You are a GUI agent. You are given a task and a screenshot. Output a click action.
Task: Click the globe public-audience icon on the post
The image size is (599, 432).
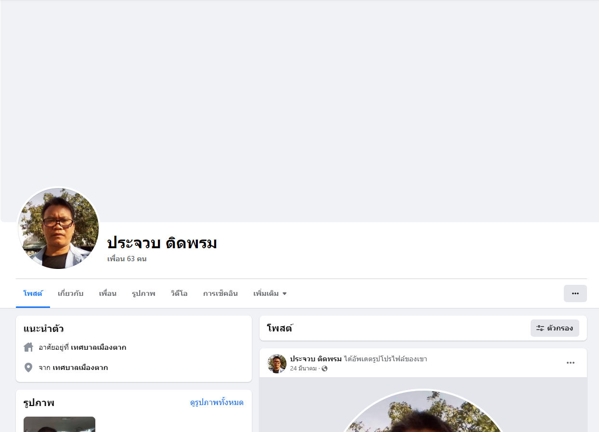click(x=325, y=368)
